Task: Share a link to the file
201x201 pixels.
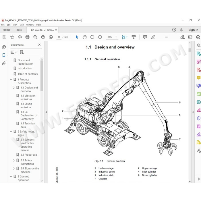Action: 182,37
